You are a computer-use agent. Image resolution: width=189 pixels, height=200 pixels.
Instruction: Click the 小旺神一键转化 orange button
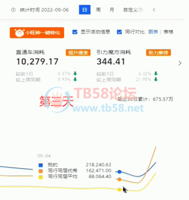[x=37, y=33]
